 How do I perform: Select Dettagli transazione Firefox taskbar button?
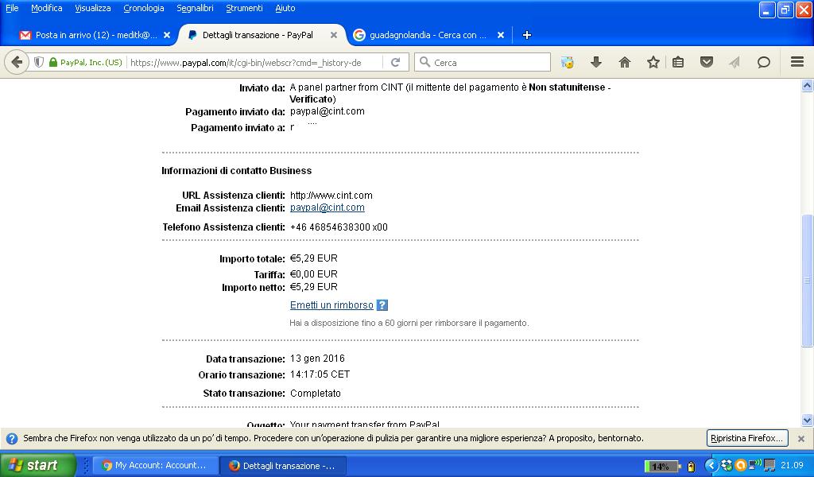point(282,466)
